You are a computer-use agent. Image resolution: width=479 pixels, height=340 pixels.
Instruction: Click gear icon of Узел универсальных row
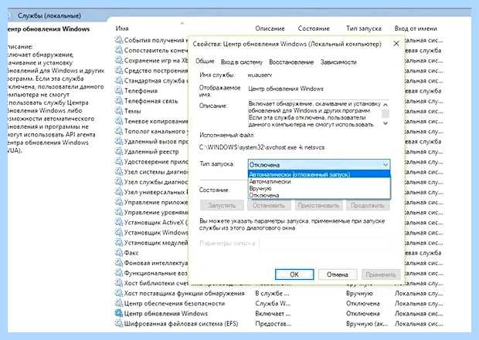[118, 192]
